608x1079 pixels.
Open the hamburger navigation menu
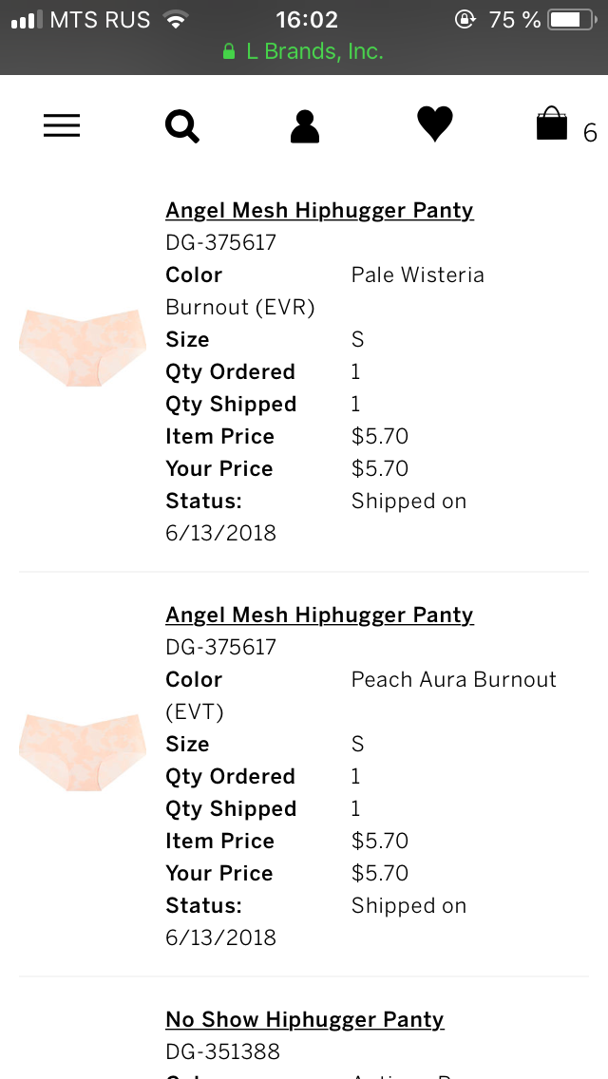62,126
